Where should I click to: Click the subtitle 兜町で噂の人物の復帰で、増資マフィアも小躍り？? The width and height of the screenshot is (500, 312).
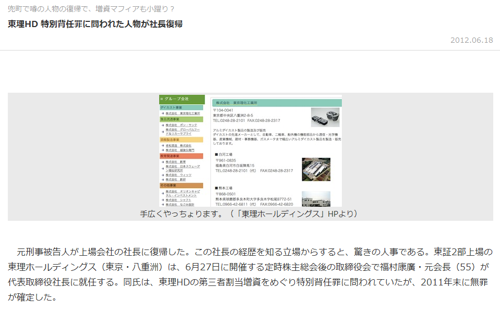click(x=91, y=9)
